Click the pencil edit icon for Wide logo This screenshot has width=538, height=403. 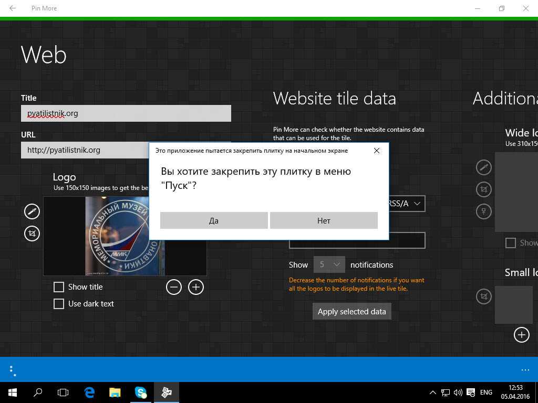tap(483, 167)
